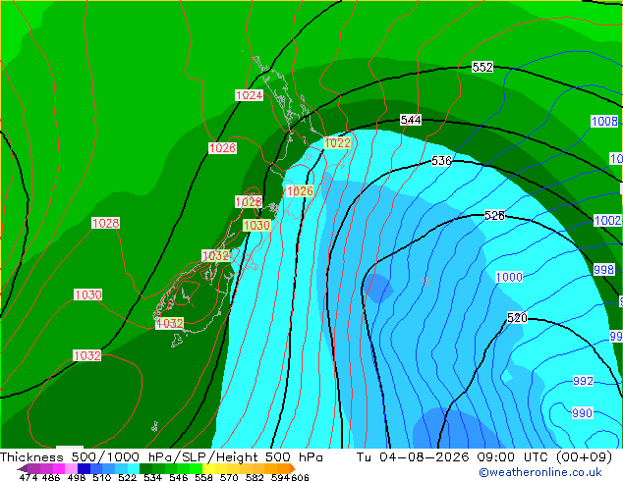
Task: Choose the bright yellow legend swatch
Action: click(208, 468)
